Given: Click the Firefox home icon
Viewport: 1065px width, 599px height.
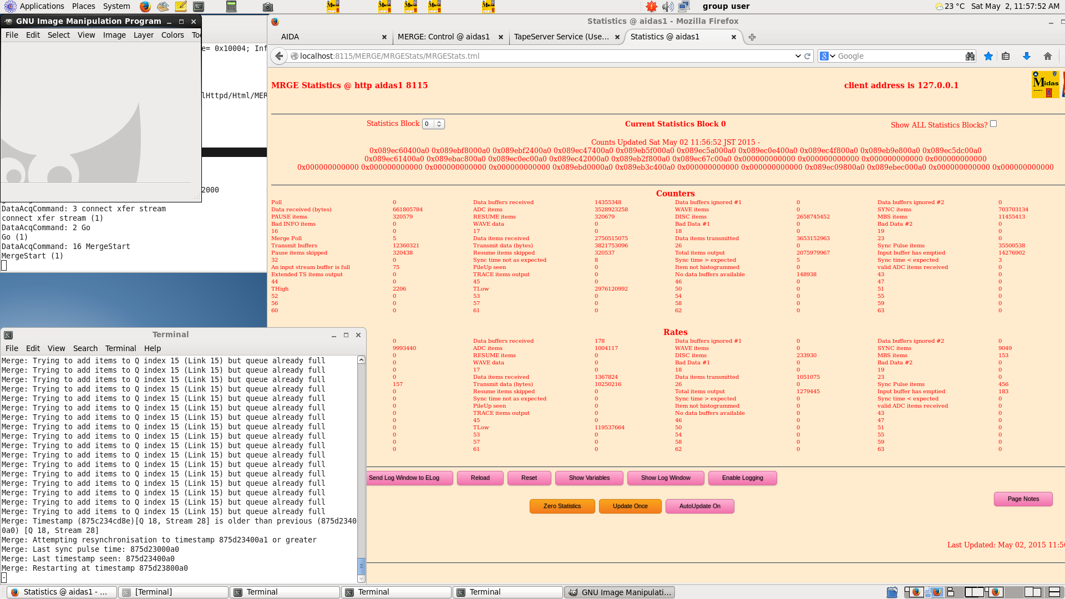Looking at the screenshot, I should pyautogui.click(x=1047, y=56).
